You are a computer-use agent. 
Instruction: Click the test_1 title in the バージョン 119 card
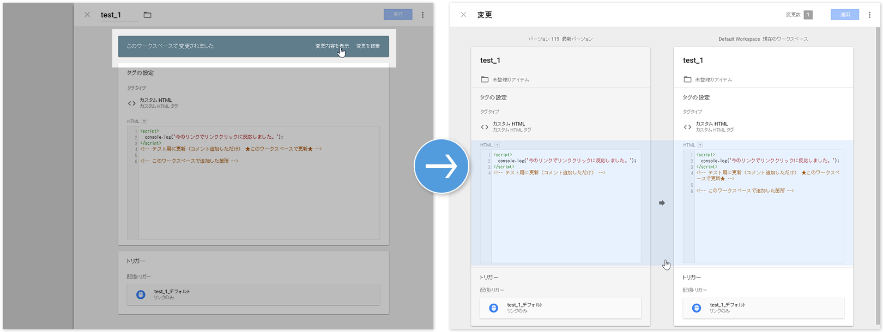[x=490, y=60]
